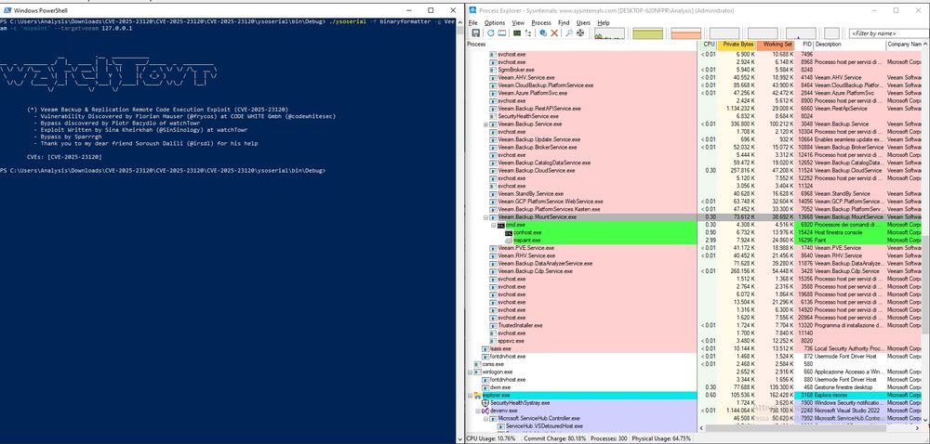Click the Refresh Now toolbar icon
Image resolution: width=930 pixels, height=444 pixels.
491,33
